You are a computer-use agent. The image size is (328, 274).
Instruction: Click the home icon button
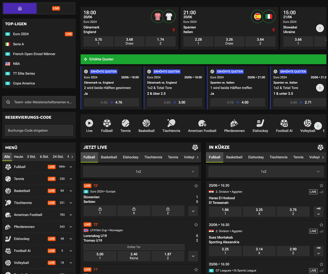20,9
